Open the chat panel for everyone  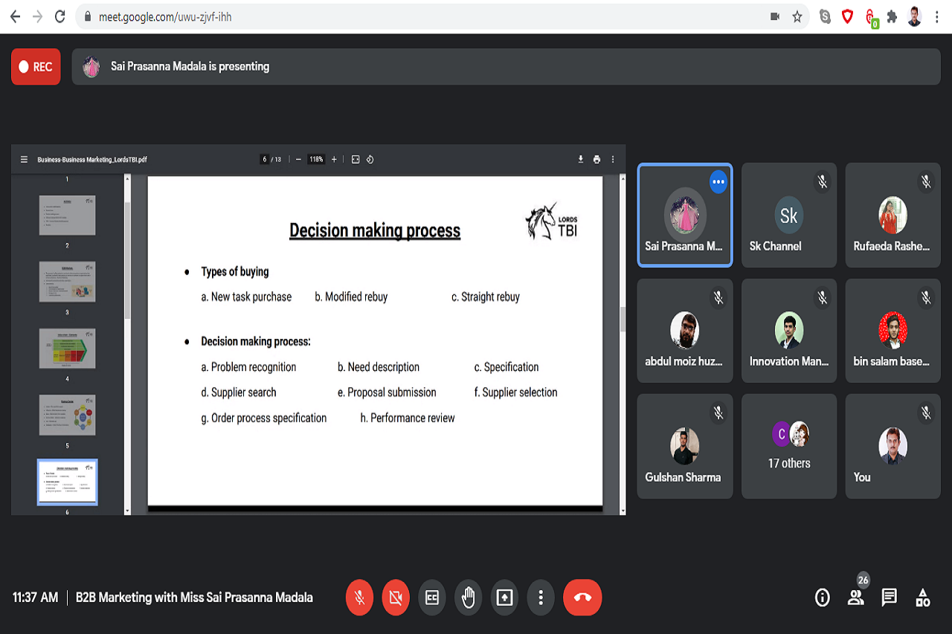(890, 598)
